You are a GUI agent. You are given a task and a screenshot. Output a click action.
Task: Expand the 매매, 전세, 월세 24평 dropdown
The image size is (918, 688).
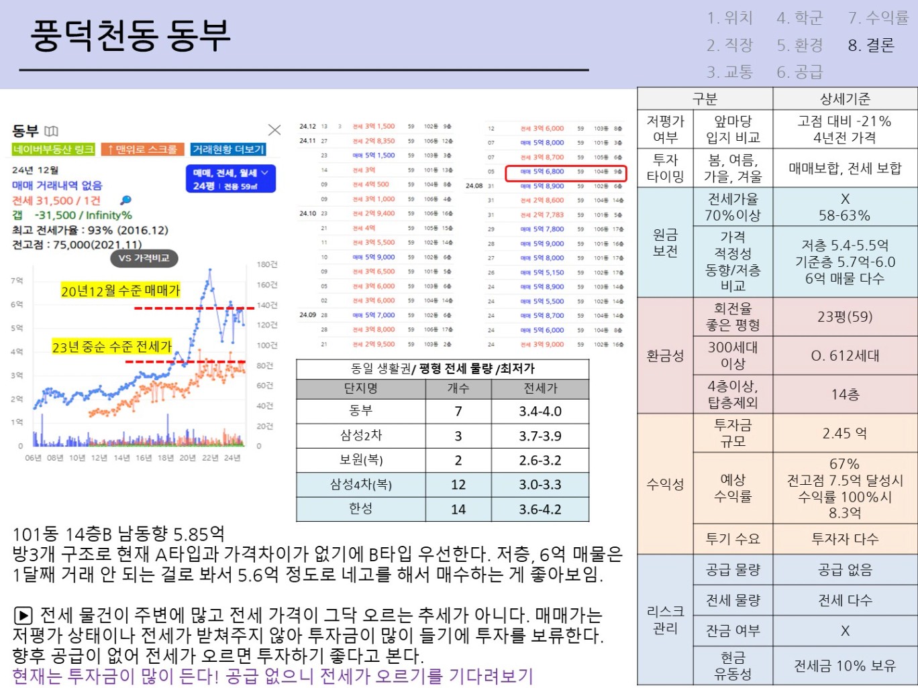(231, 179)
